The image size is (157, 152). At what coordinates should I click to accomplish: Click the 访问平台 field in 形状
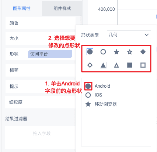50,54
